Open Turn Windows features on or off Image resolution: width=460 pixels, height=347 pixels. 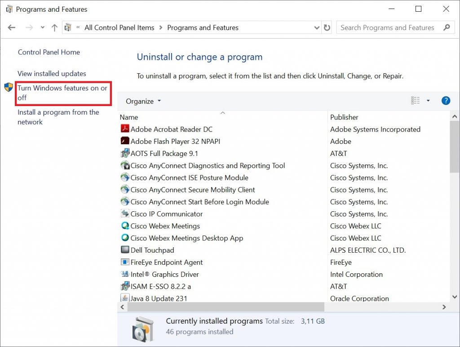[x=62, y=93]
